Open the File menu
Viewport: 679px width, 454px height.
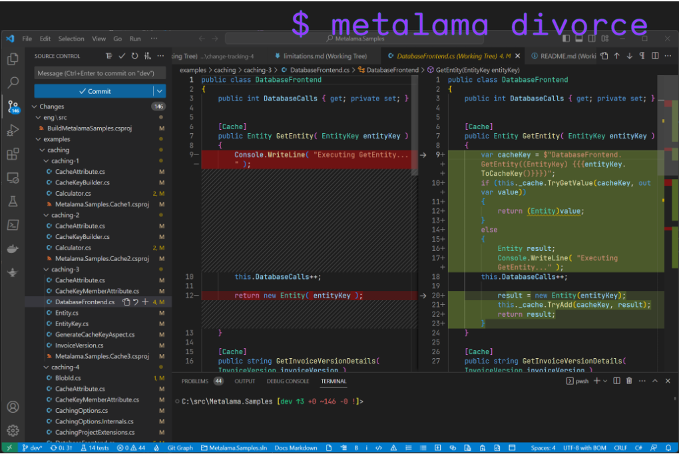click(27, 39)
